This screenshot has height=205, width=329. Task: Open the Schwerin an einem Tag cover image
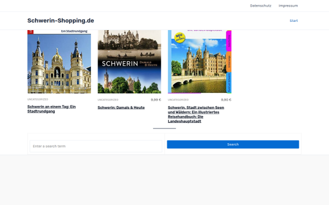click(59, 61)
